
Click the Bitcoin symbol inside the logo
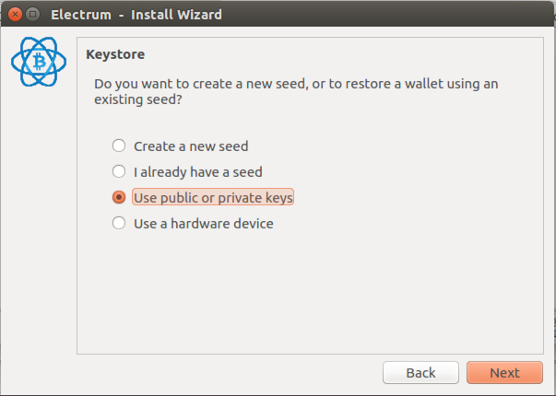[40, 62]
